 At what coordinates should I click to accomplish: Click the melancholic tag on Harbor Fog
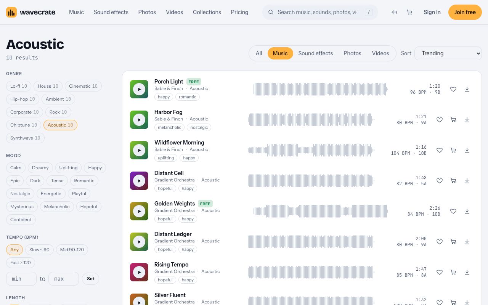coord(170,127)
